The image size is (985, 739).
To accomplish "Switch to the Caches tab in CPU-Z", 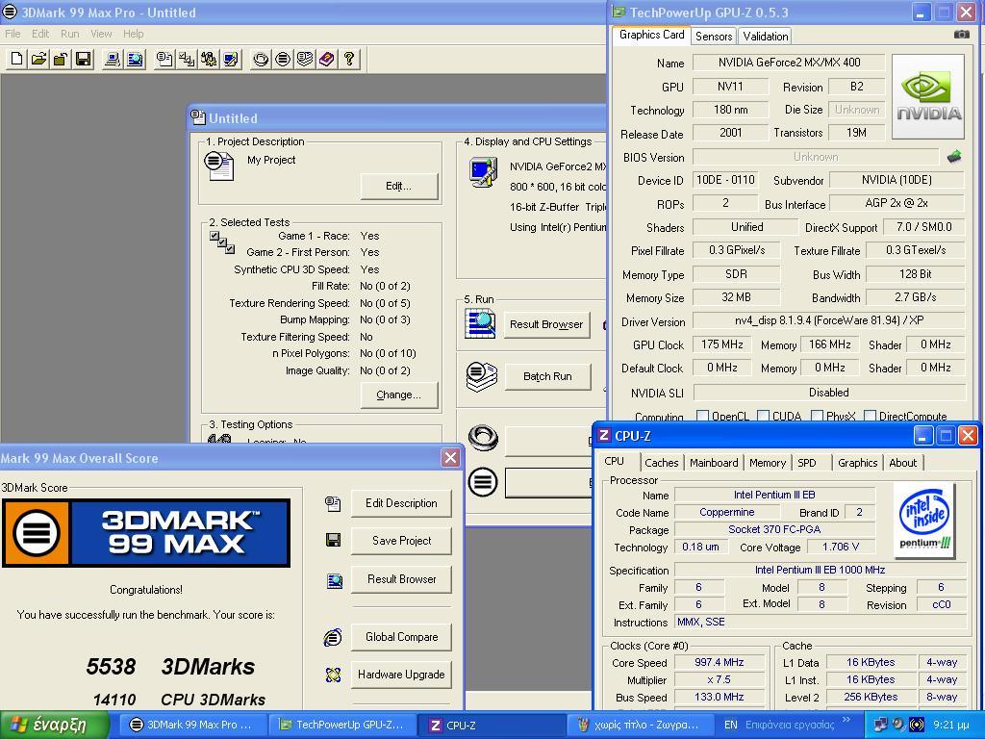I will [662, 463].
